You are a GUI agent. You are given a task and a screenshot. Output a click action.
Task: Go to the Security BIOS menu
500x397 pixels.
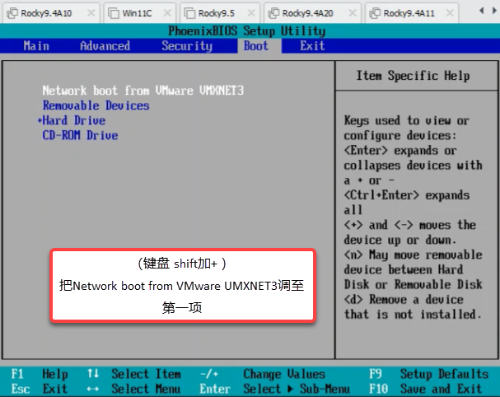(187, 46)
